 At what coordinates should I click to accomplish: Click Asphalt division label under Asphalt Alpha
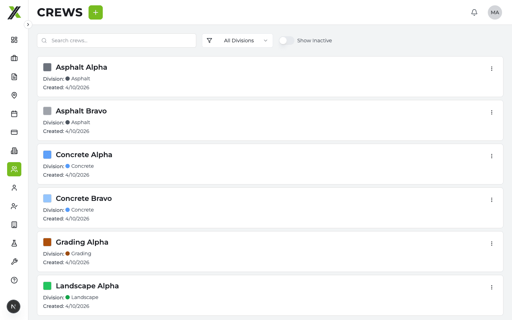pos(81,79)
